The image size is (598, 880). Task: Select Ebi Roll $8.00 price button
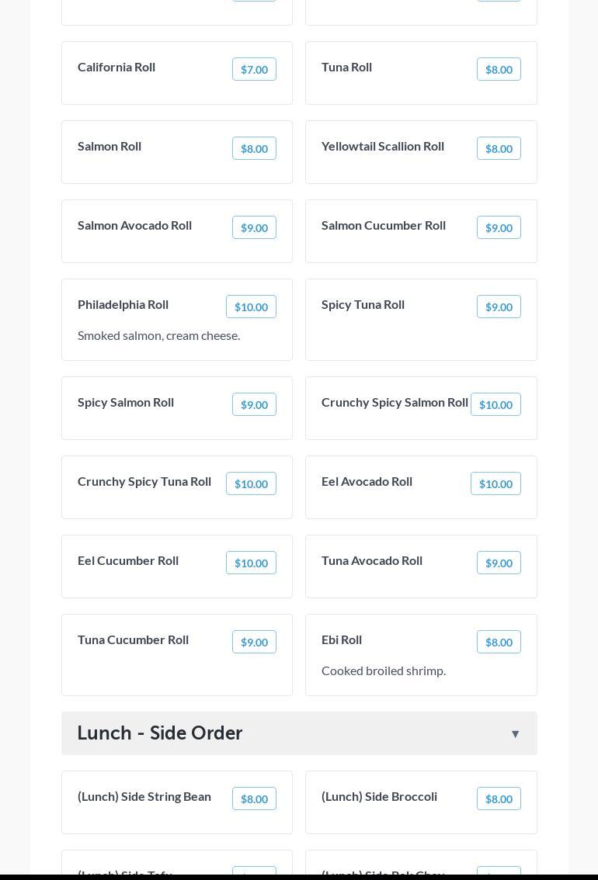[499, 642]
